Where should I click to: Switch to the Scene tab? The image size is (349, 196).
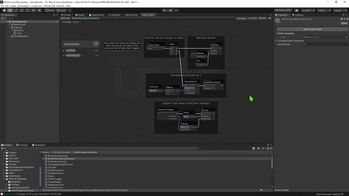pyautogui.click(x=66, y=15)
